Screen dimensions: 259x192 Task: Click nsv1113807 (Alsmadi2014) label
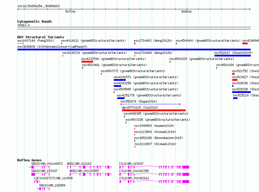[155, 144]
